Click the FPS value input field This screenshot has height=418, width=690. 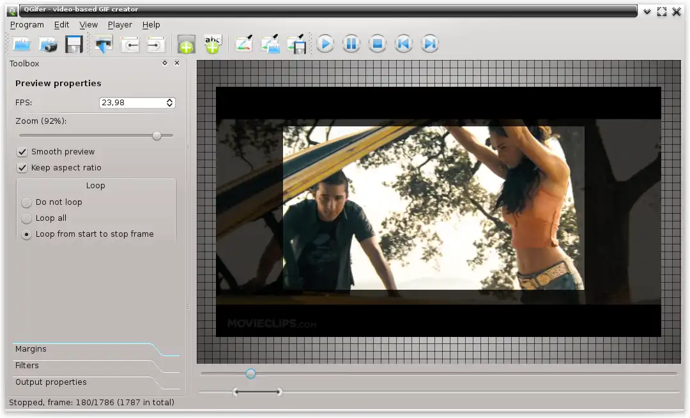coord(132,103)
